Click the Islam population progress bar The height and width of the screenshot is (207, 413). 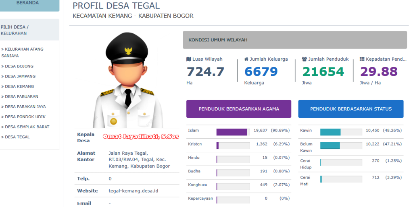coord(233,132)
